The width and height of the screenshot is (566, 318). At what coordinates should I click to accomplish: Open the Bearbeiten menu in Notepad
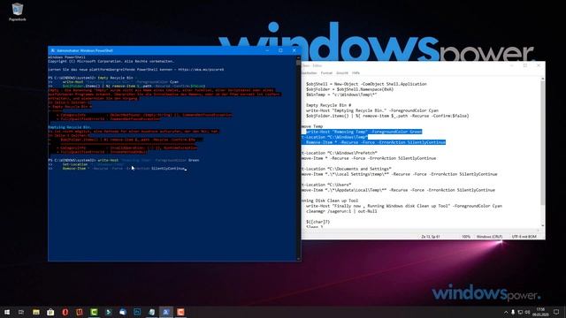310,72
